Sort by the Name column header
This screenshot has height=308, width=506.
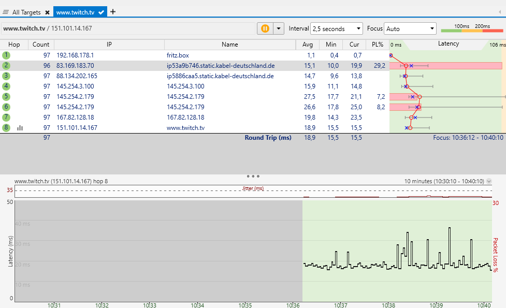pyautogui.click(x=230, y=45)
